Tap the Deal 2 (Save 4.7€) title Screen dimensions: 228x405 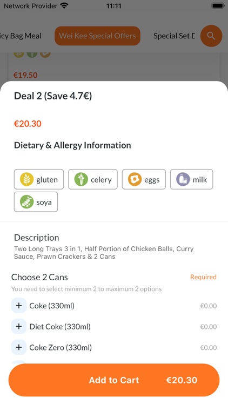coord(53,96)
